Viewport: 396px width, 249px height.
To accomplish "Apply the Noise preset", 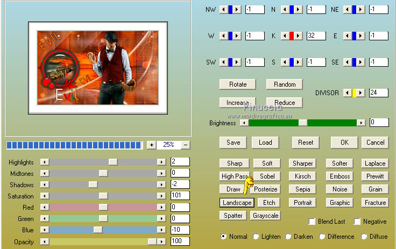I will click(x=340, y=189).
